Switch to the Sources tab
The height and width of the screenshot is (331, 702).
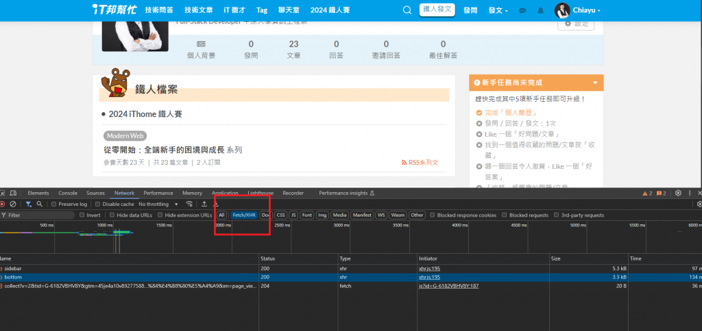pyautogui.click(x=95, y=193)
